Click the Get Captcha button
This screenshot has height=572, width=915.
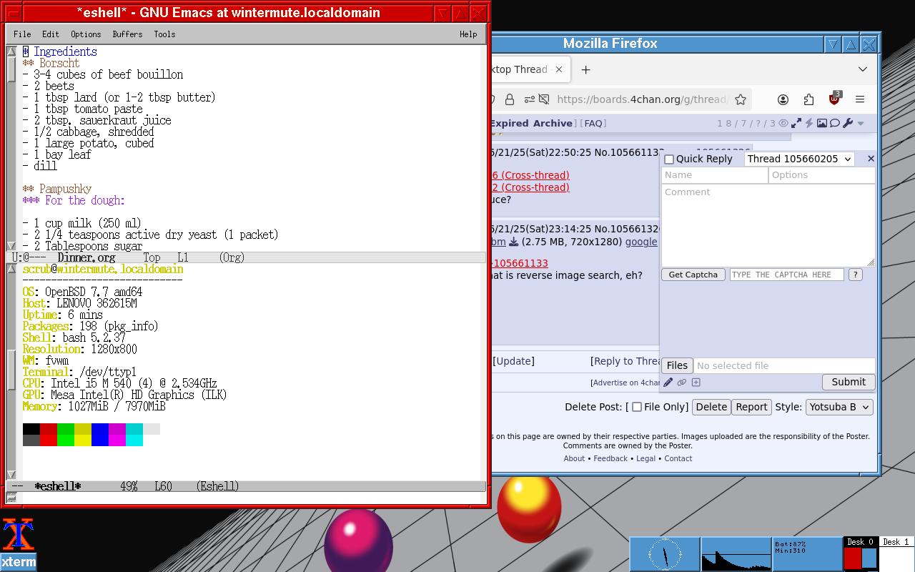(x=693, y=275)
